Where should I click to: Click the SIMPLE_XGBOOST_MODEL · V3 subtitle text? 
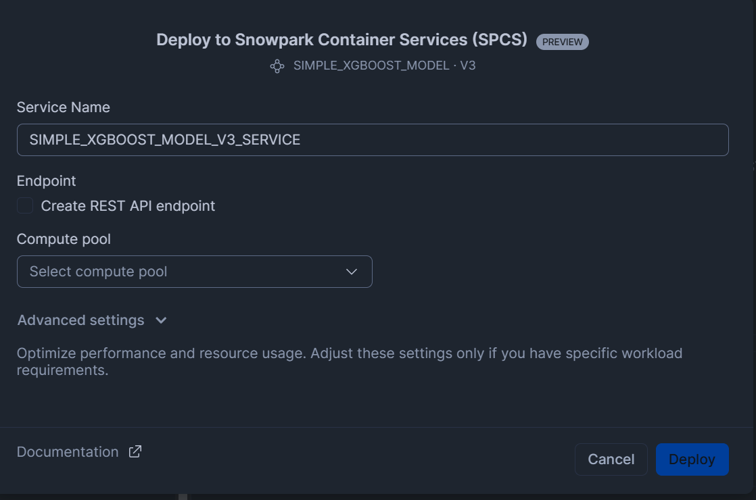(x=384, y=66)
